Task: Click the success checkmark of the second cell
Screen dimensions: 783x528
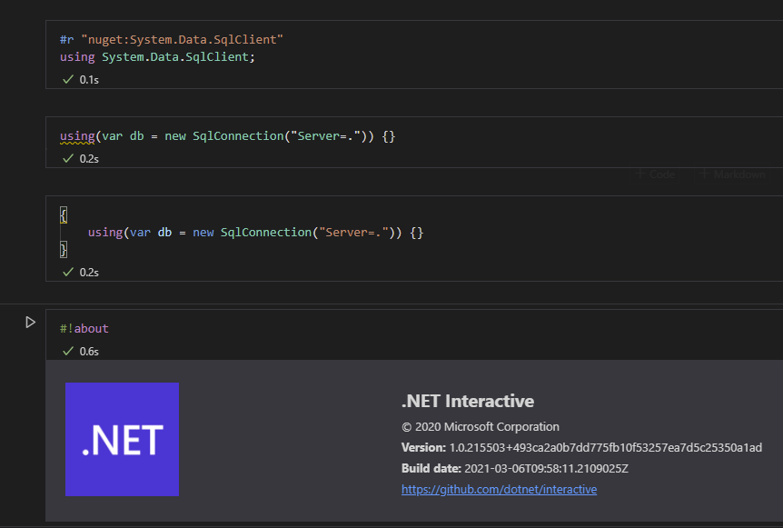Action: coord(68,157)
